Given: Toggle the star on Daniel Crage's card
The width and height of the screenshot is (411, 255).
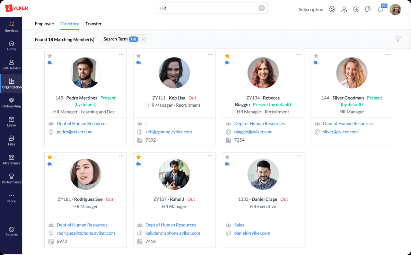Looking at the screenshot, I should (227, 157).
